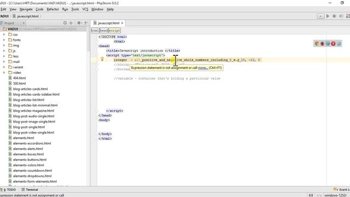Viewport: 350px width, 197px height.
Task: Open the Refactor menu
Action: pyautogui.click(x=53, y=9)
